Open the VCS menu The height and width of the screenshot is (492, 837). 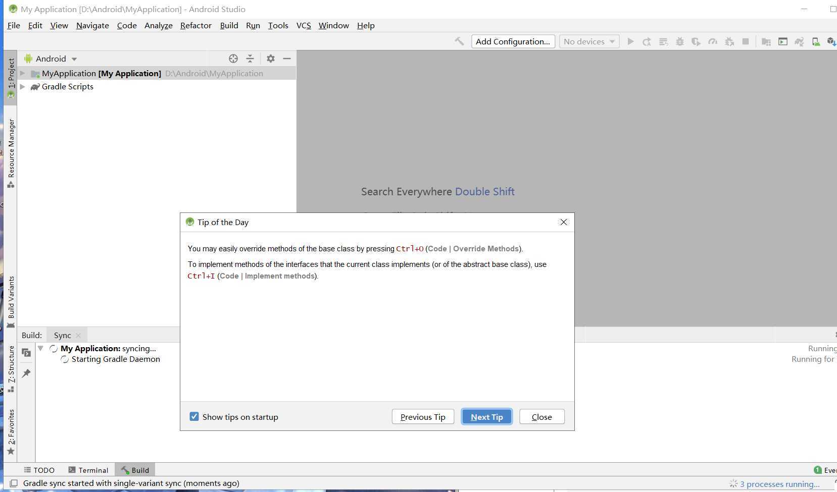[304, 25]
